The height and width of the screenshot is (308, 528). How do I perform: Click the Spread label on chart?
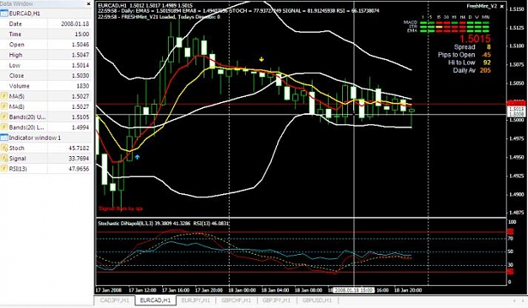[465, 47]
